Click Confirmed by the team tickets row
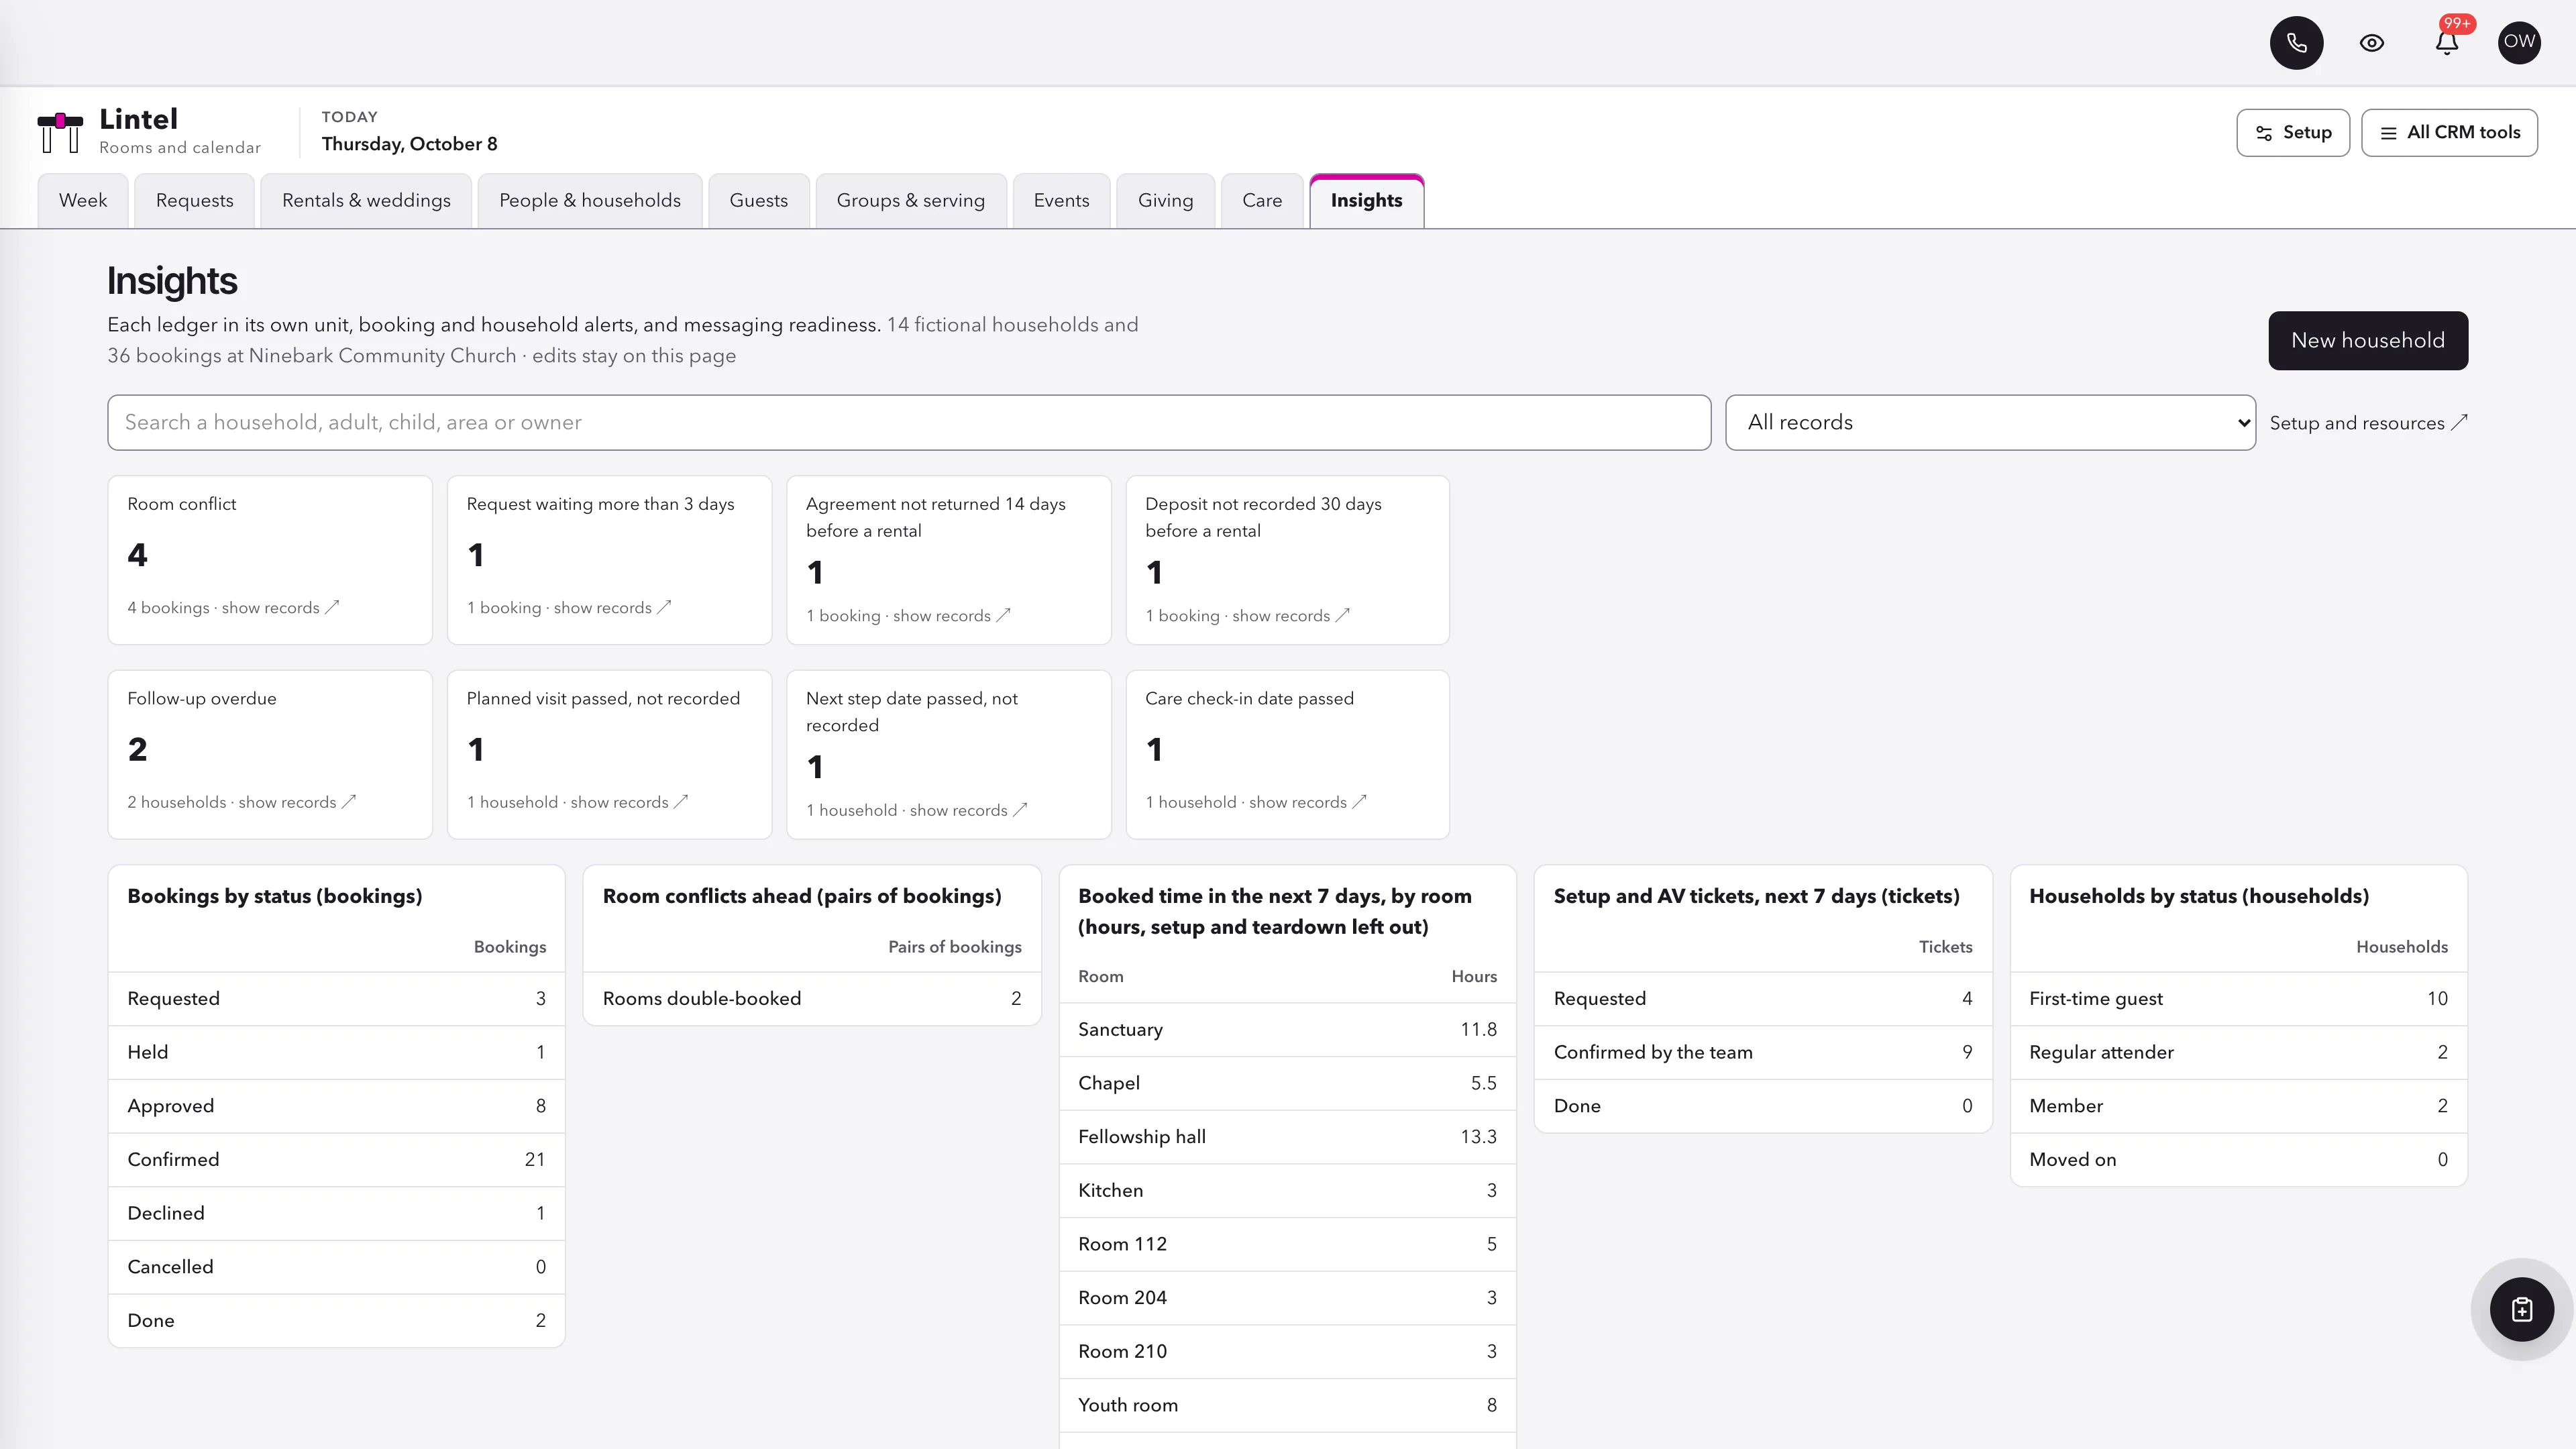The height and width of the screenshot is (1449, 2576). click(1763, 1053)
